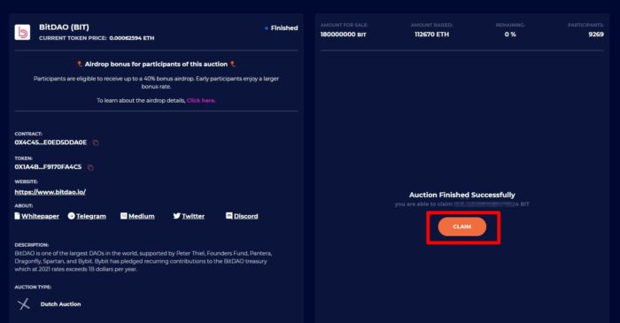Image resolution: width=620 pixels, height=323 pixels.
Task: Click the Twitter bird icon
Action: tap(177, 216)
